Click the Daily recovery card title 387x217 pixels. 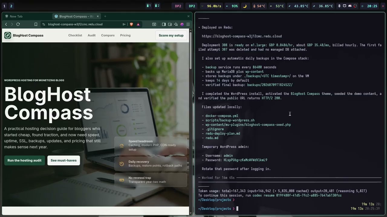[139, 162]
